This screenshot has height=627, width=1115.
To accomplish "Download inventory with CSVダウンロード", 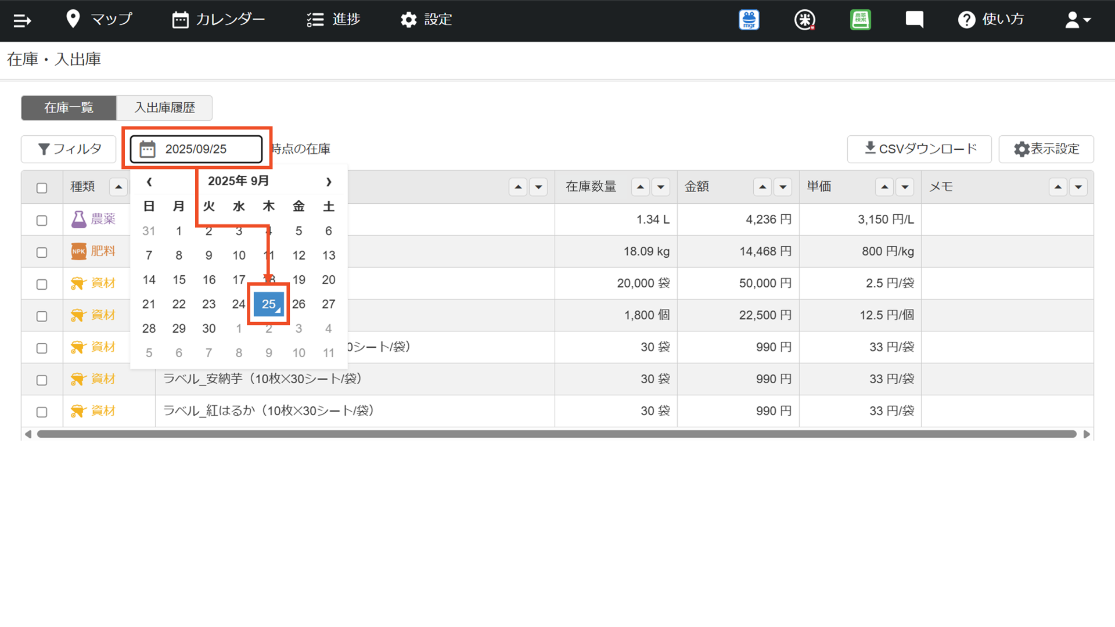I will point(919,149).
